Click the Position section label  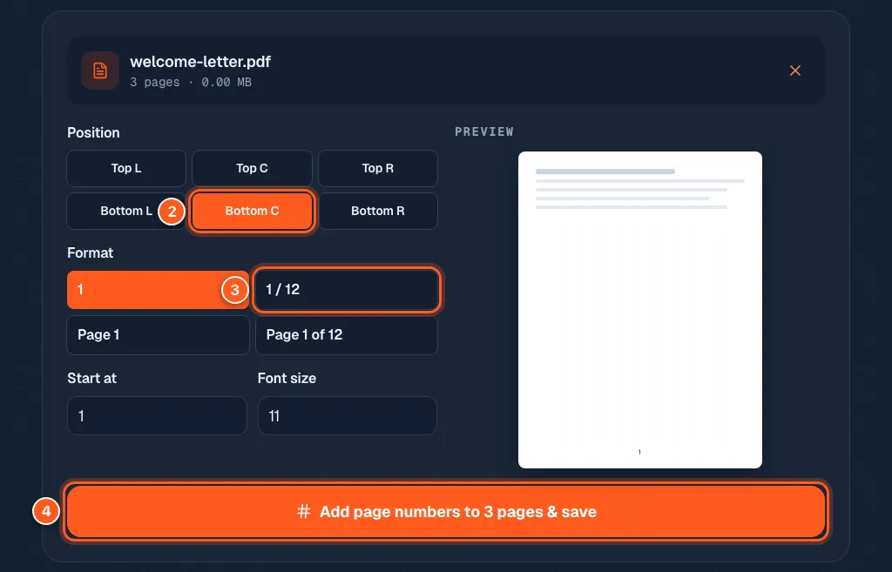pos(93,132)
